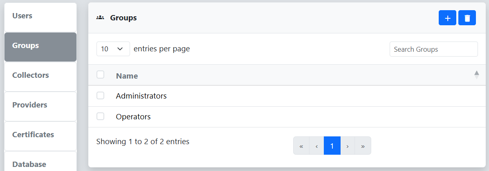Open the Database sidebar item

click(40, 161)
